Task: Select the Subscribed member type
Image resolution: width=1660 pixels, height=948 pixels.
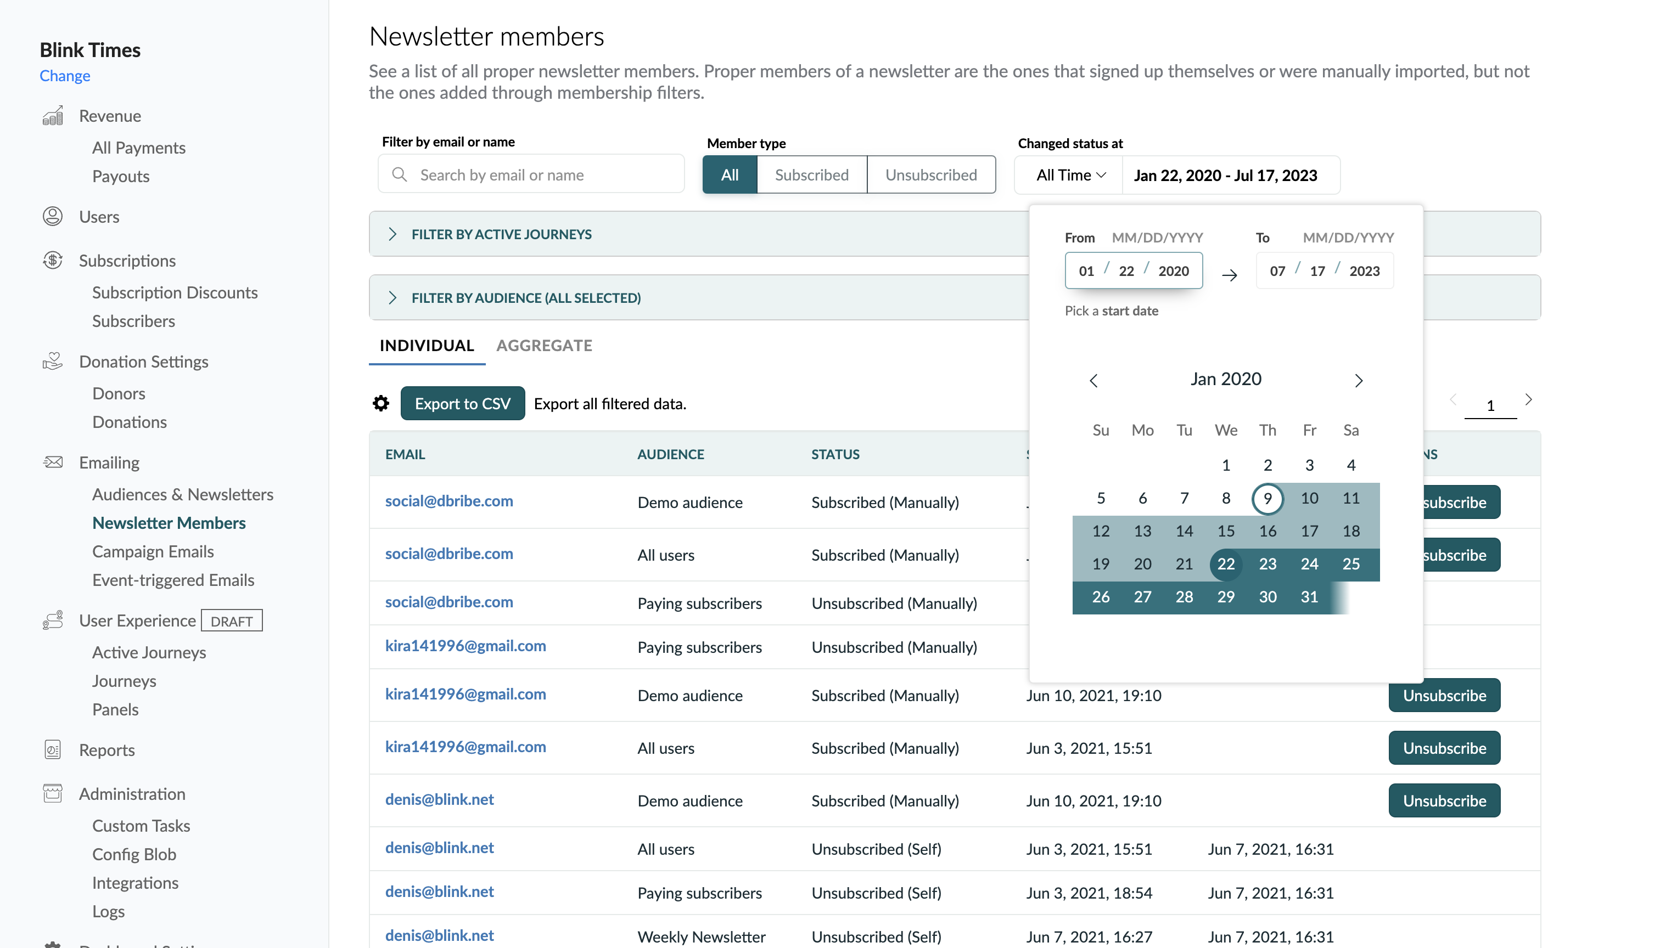Action: click(812, 174)
